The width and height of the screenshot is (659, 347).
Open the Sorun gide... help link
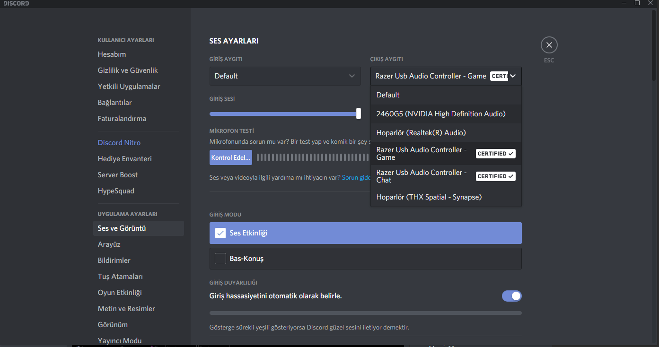click(x=356, y=178)
